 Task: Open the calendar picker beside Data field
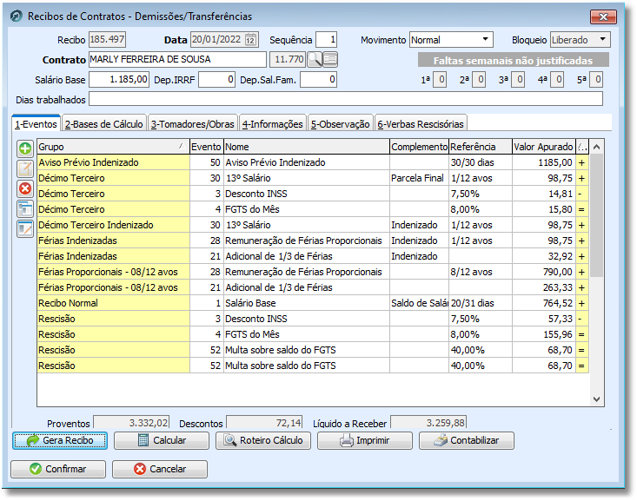[x=250, y=40]
